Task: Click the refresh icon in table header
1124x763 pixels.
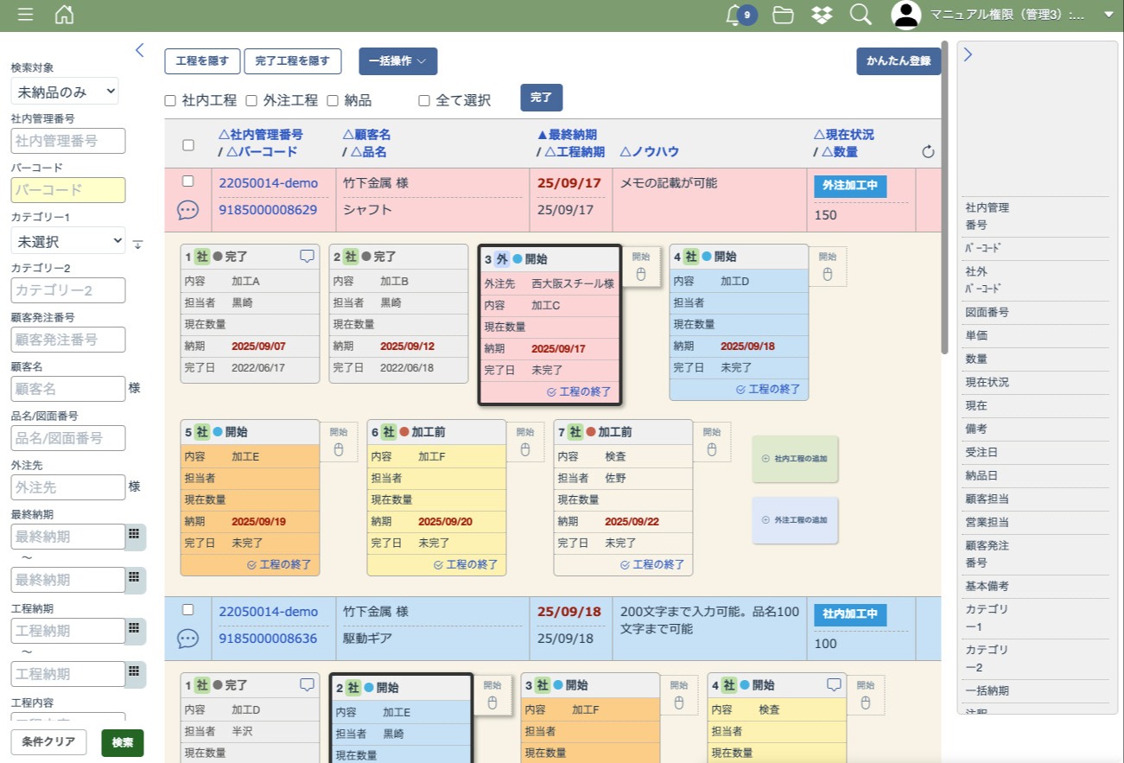Action: point(928,152)
